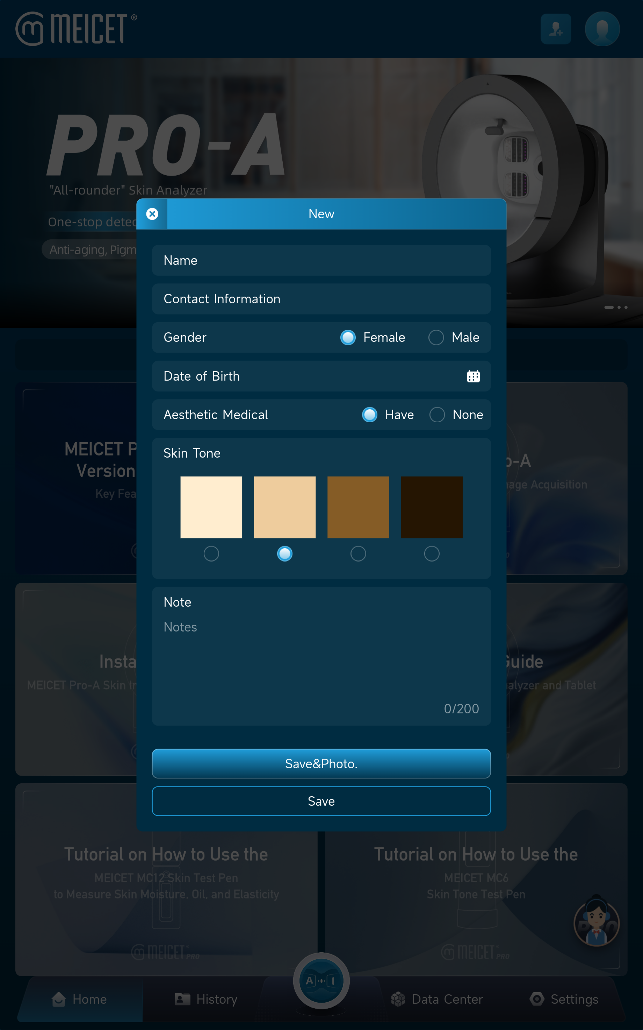Open the History tab

(x=206, y=999)
